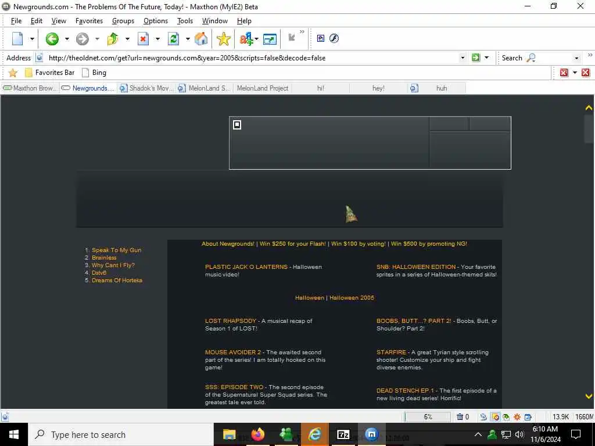Open the Speak To My Gun link
Viewport: 595px width, 446px height.
coord(116,250)
